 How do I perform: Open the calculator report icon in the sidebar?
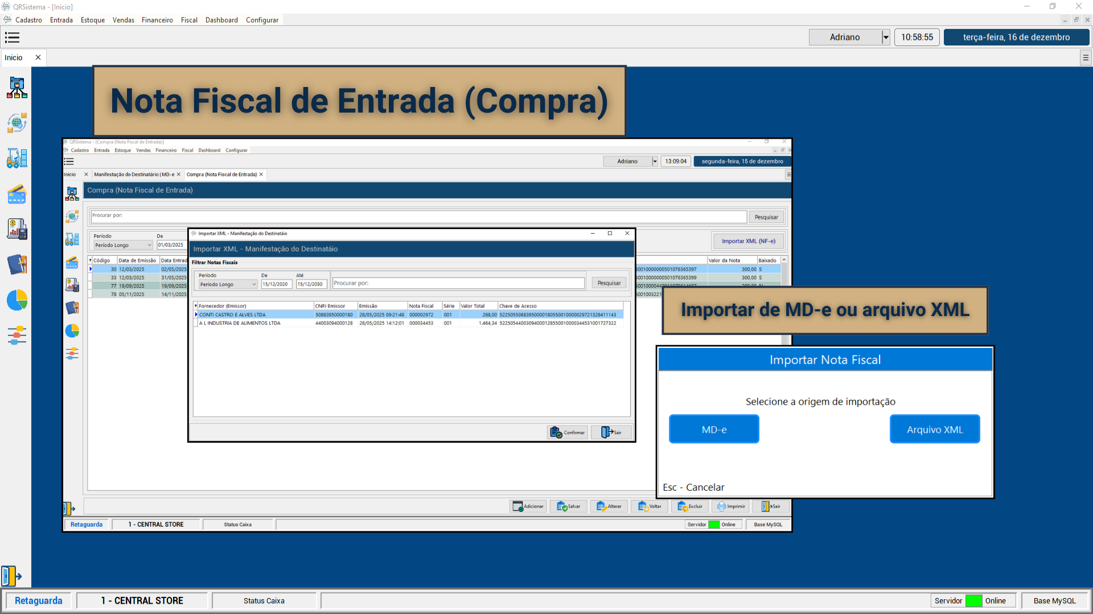[x=17, y=229]
